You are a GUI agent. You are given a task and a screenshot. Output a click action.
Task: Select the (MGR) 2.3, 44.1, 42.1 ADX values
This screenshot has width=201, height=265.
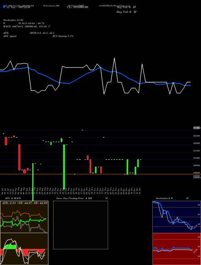point(42,33)
